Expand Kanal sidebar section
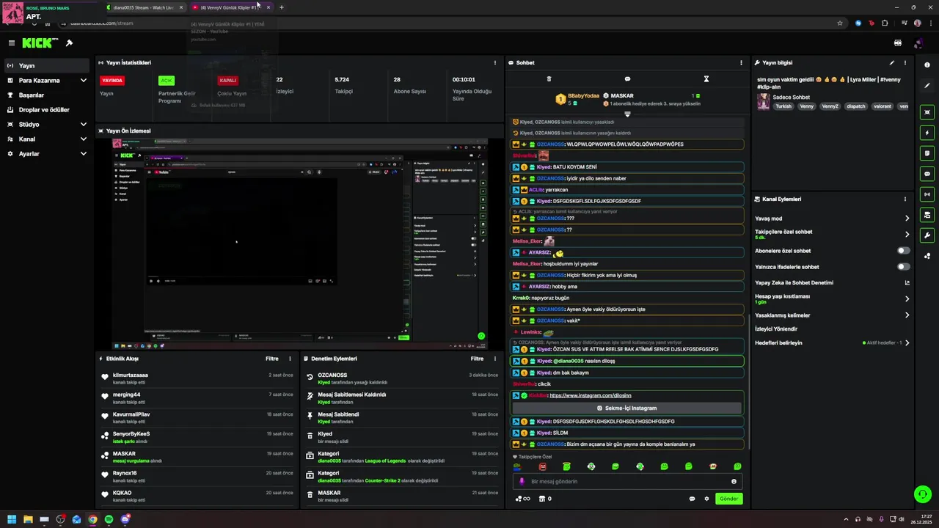 point(83,139)
